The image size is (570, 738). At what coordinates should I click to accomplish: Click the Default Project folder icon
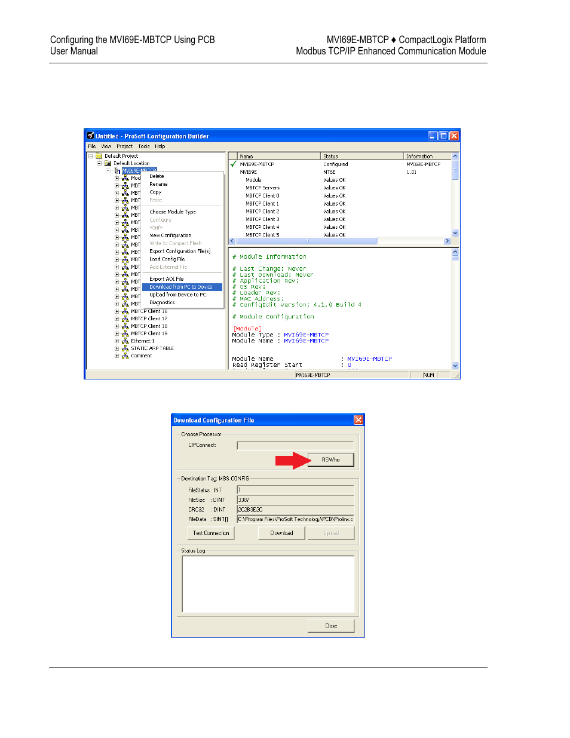click(99, 156)
